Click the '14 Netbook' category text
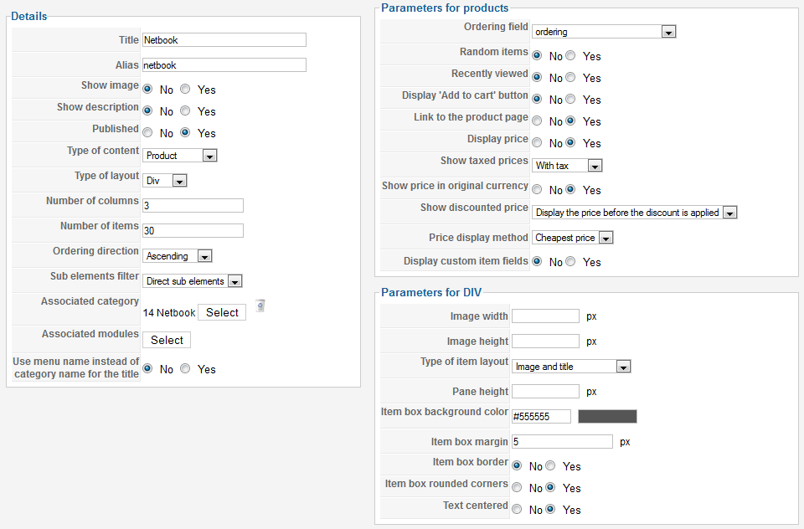The image size is (804, 529). [x=169, y=313]
